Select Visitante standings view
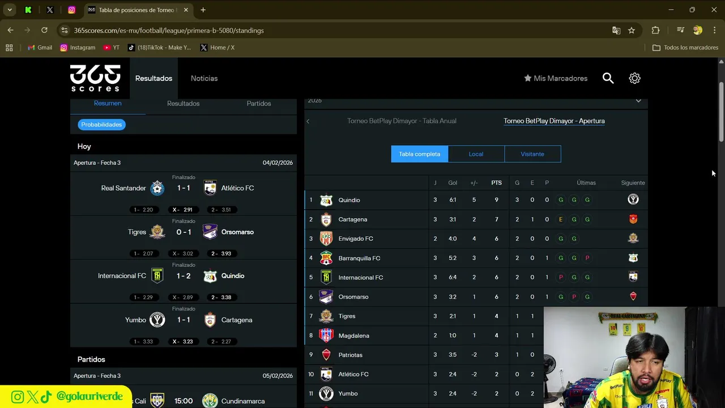Screen dimensions: 725x408 [532, 154]
